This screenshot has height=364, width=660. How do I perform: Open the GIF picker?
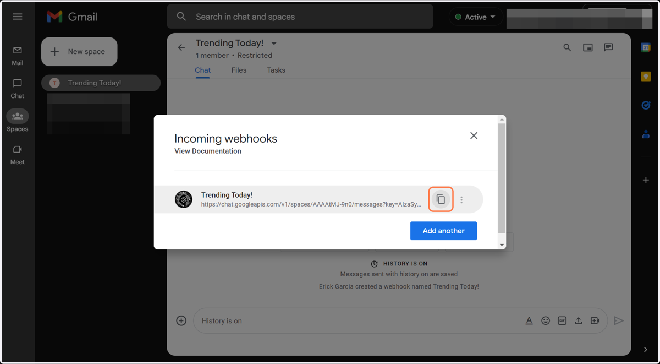[562, 320]
